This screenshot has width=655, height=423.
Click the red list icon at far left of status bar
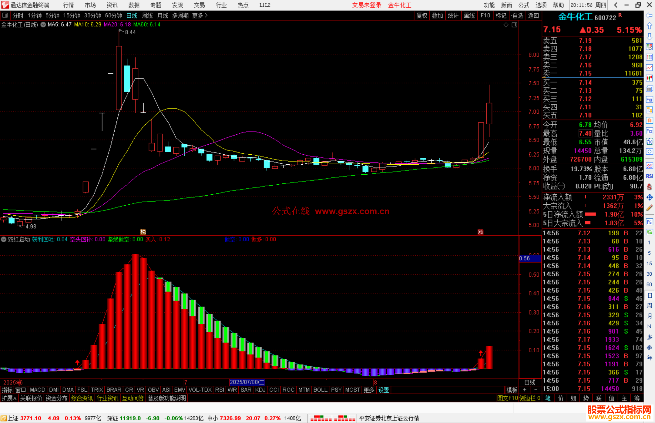point(3,418)
